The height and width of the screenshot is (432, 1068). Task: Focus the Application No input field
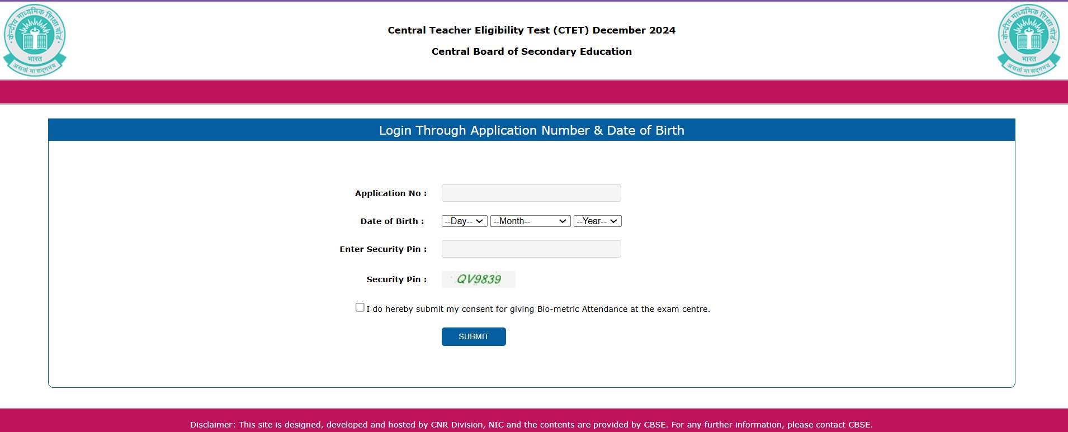[531, 193]
